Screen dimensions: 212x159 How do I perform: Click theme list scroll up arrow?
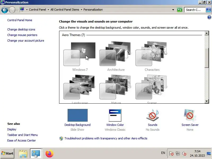click(x=207, y=33)
